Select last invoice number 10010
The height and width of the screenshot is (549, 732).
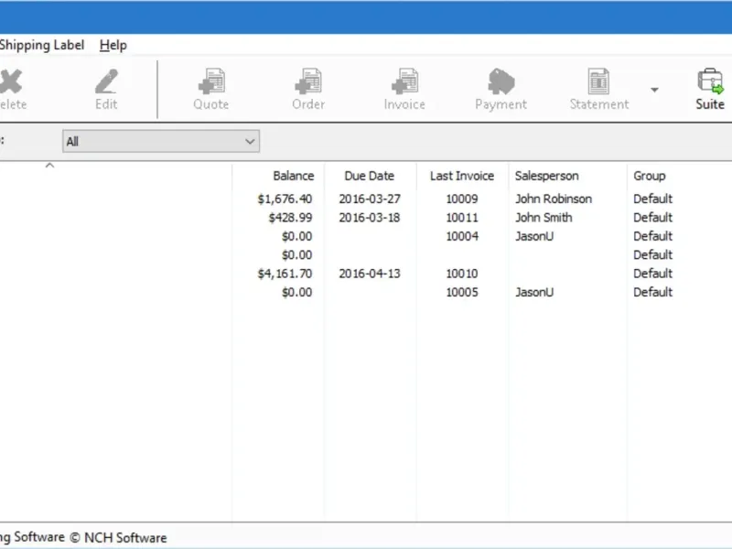coord(462,274)
